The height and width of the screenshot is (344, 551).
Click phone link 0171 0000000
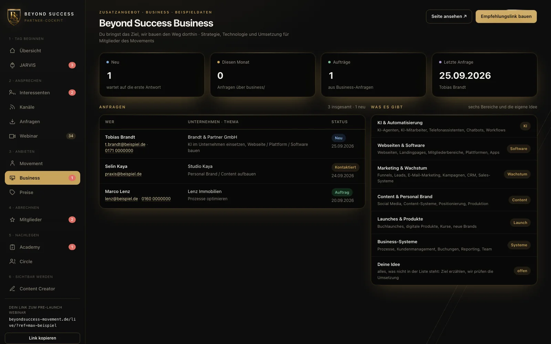tap(119, 151)
